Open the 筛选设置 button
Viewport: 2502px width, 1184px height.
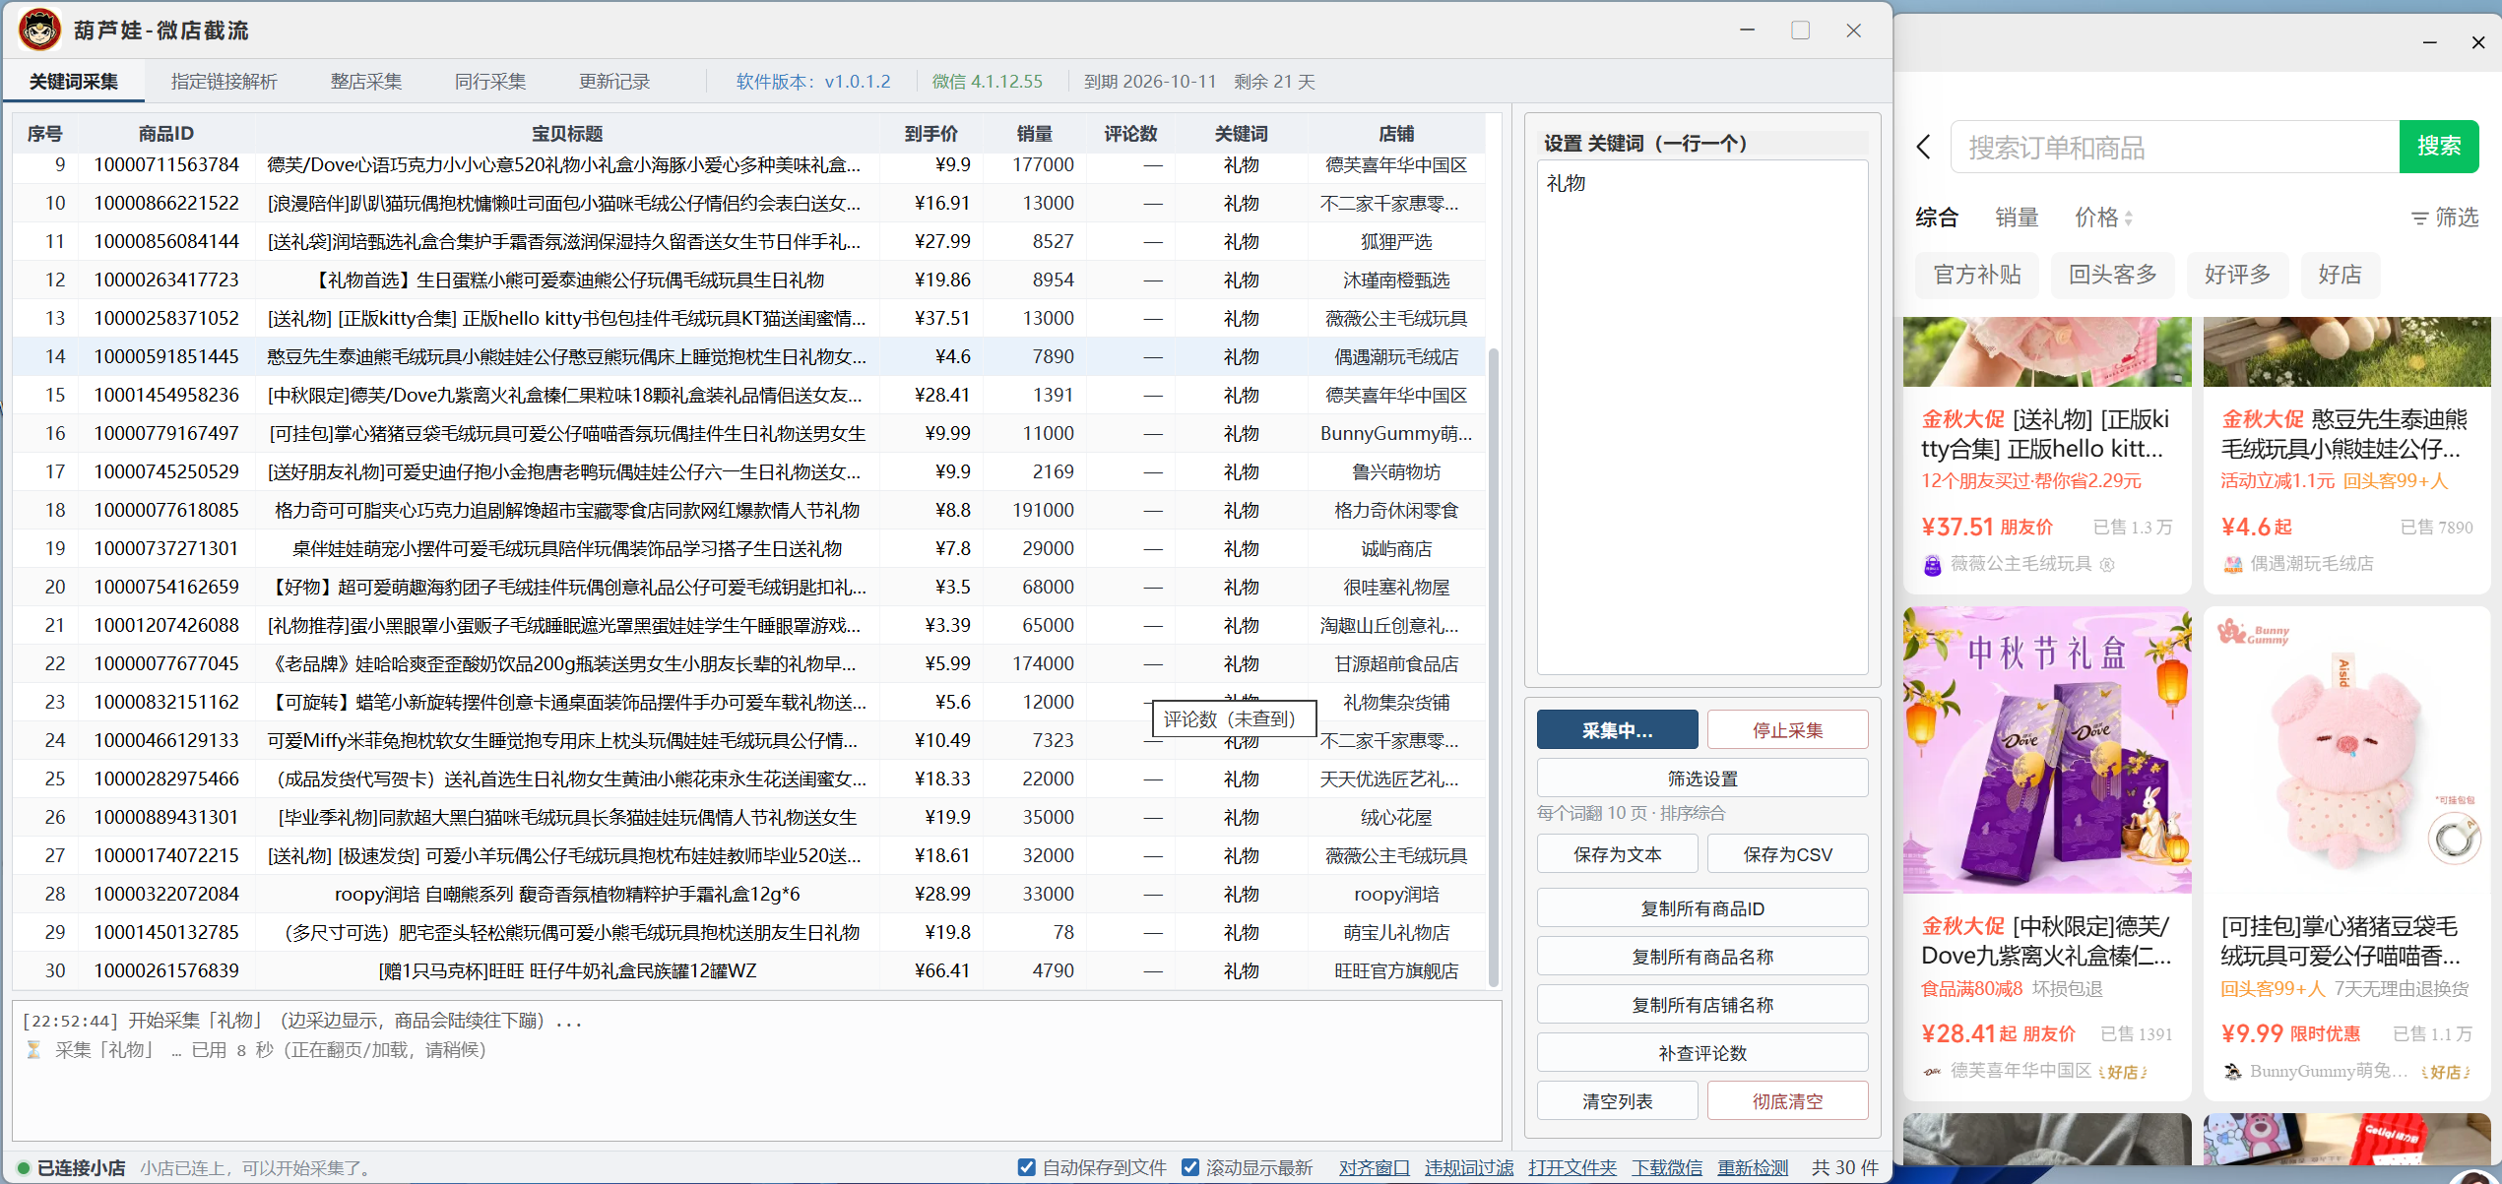click(x=1702, y=779)
